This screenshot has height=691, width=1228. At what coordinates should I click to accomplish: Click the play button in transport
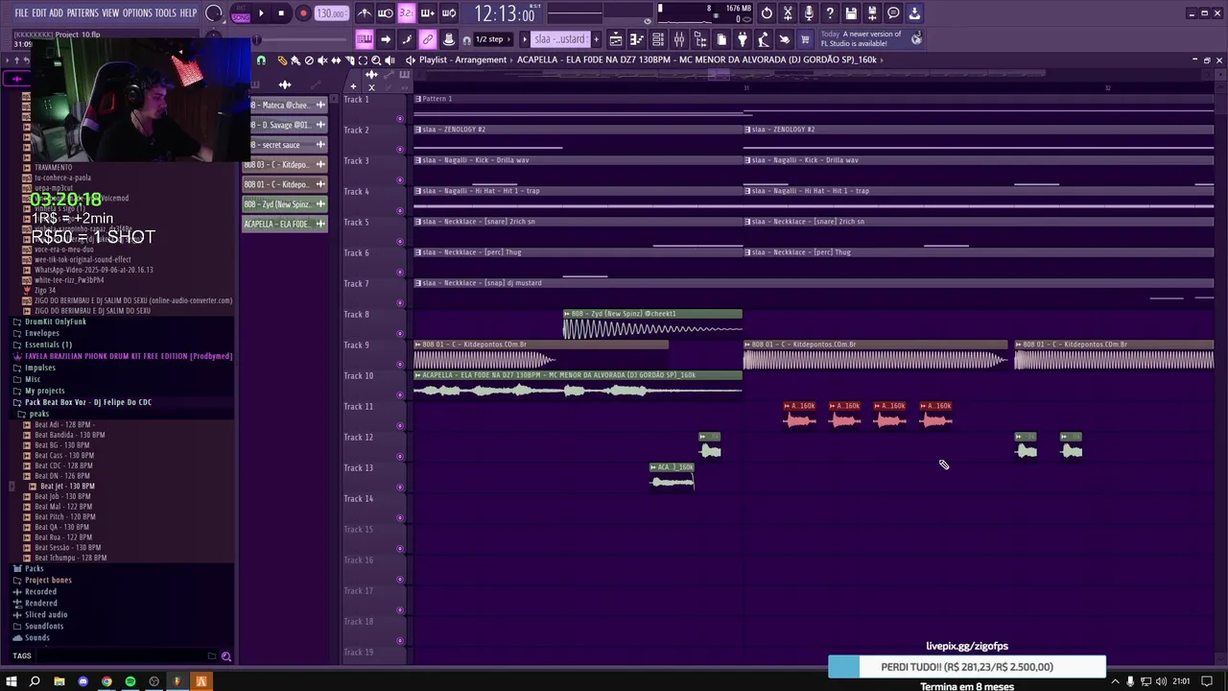click(x=261, y=13)
